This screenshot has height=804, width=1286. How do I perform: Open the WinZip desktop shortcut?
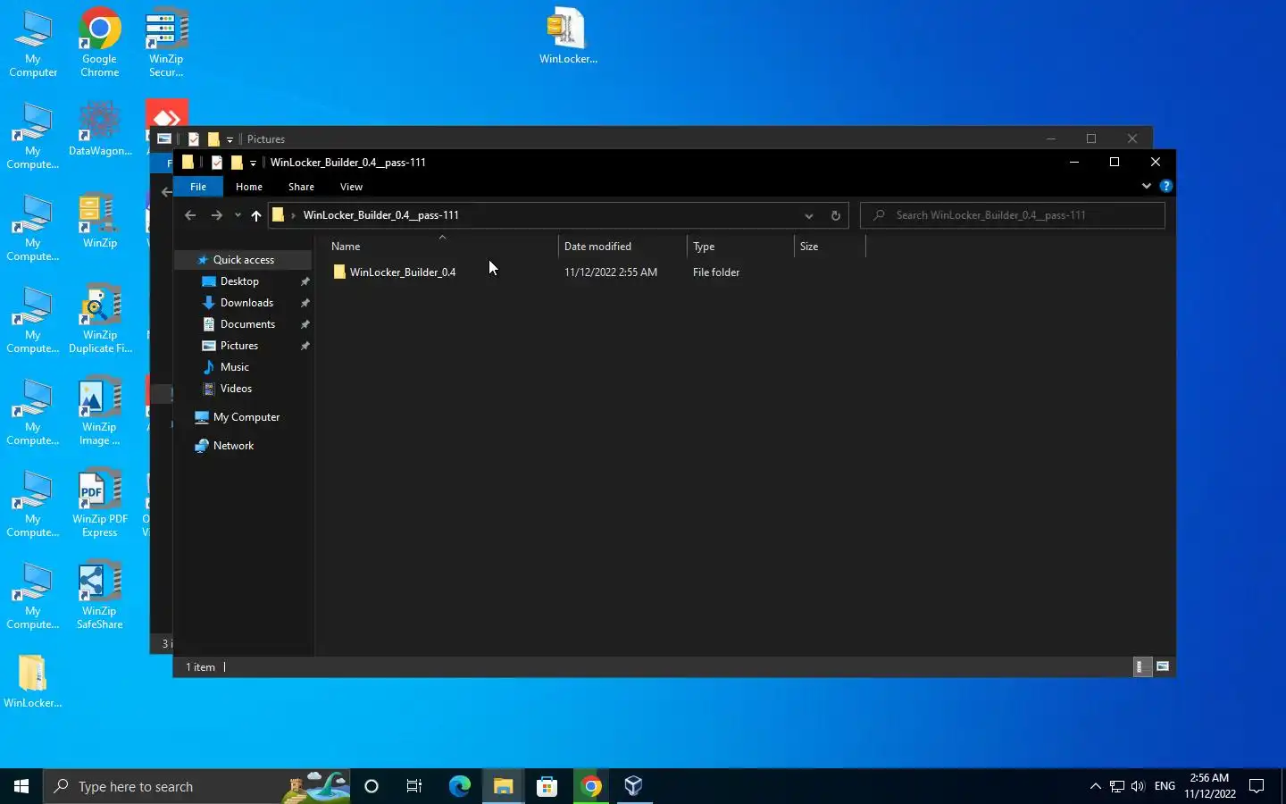click(x=99, y=221)
